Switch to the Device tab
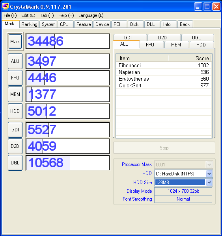 click(x=102, y=24)
